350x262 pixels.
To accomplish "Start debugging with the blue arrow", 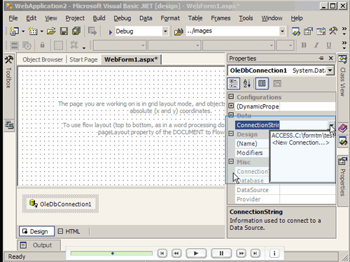I will coord(110,32).
